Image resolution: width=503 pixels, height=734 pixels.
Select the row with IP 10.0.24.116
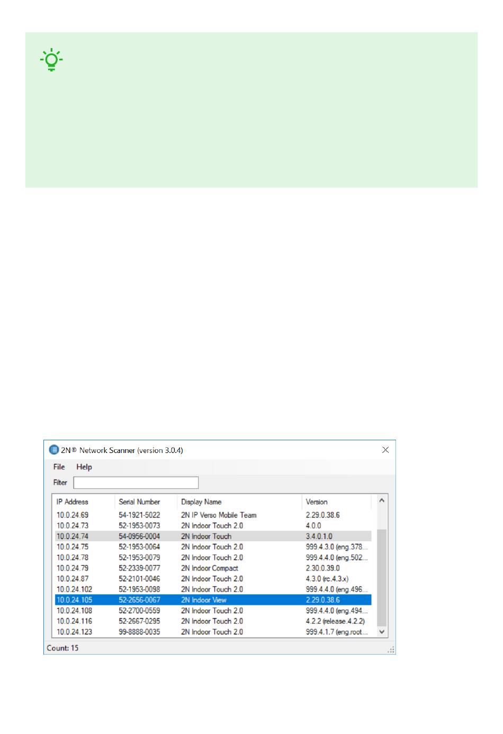[213, 621]
